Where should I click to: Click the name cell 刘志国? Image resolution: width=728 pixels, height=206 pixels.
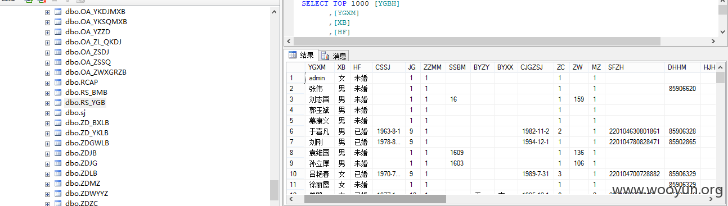pos(320,99)
